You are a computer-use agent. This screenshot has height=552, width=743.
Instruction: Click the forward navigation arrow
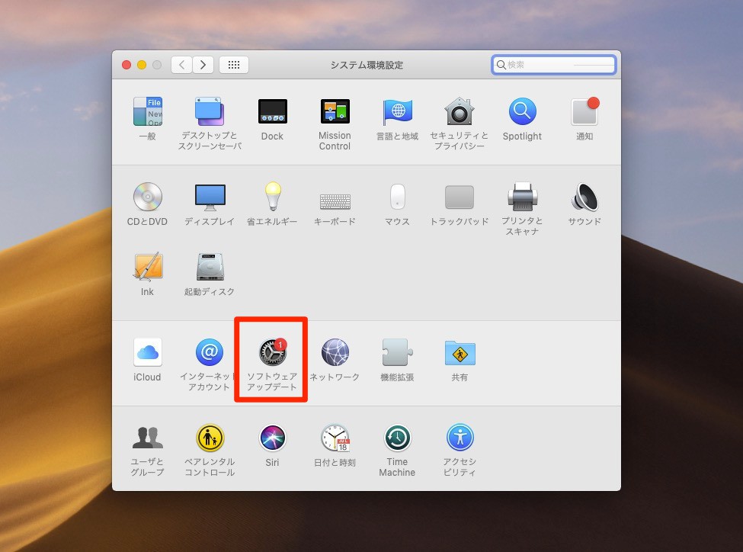[203, 65]
